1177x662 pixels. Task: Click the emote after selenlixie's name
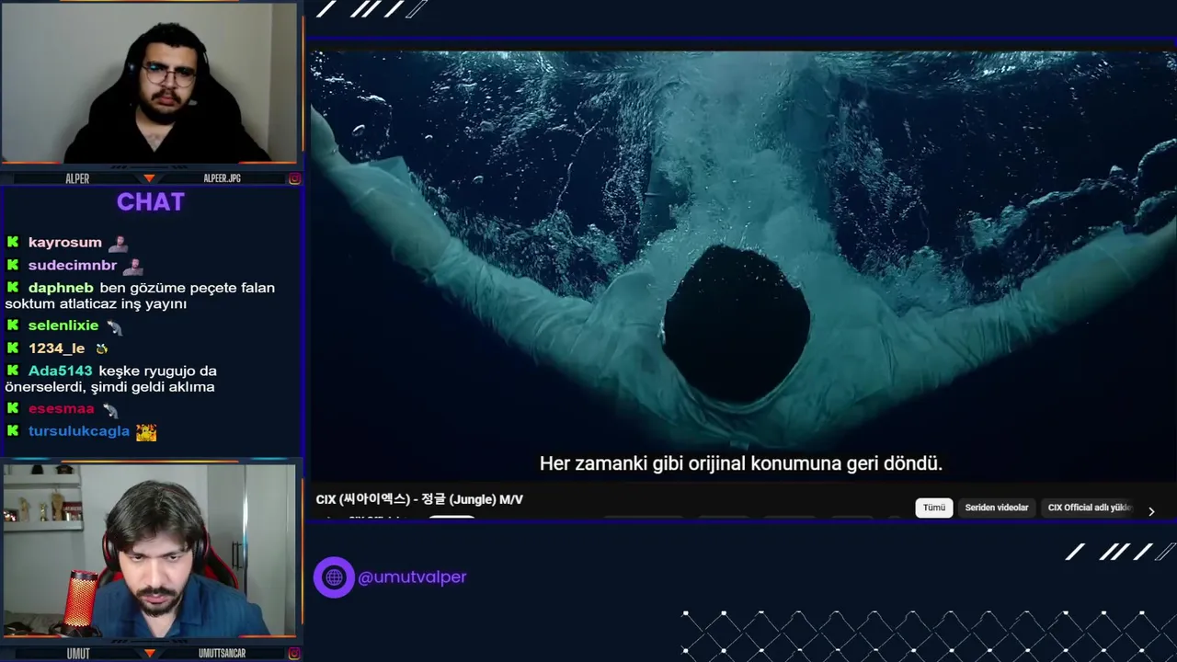[x=114, y=326]
